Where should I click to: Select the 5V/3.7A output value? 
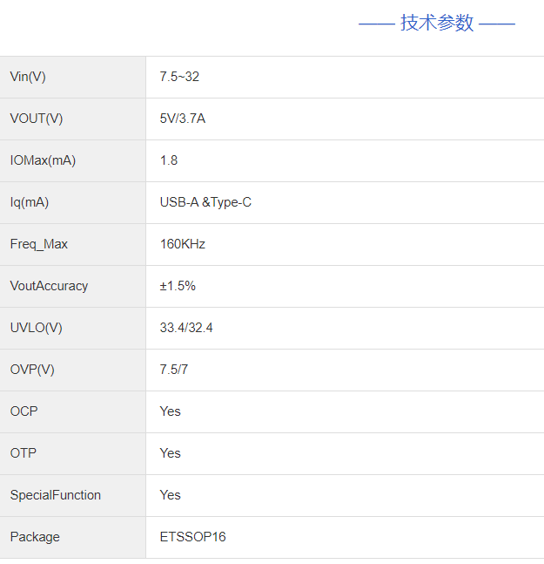click(x=183, y=119)
